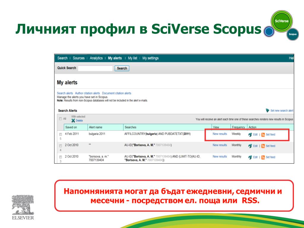Viewport: 304px width, 228px height.
Task: Click the Edit link in the alert row numbered 4
Action: [255, 146]
